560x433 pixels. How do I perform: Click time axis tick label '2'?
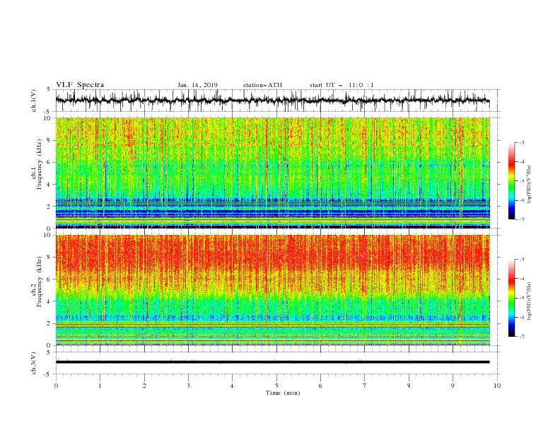(x=144, y=386)
